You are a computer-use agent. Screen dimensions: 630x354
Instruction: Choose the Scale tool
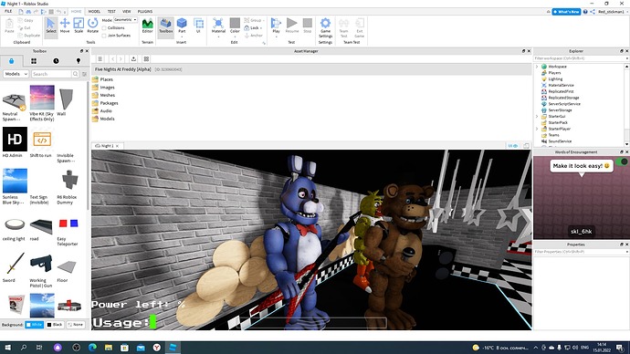[x=79, y=26]
